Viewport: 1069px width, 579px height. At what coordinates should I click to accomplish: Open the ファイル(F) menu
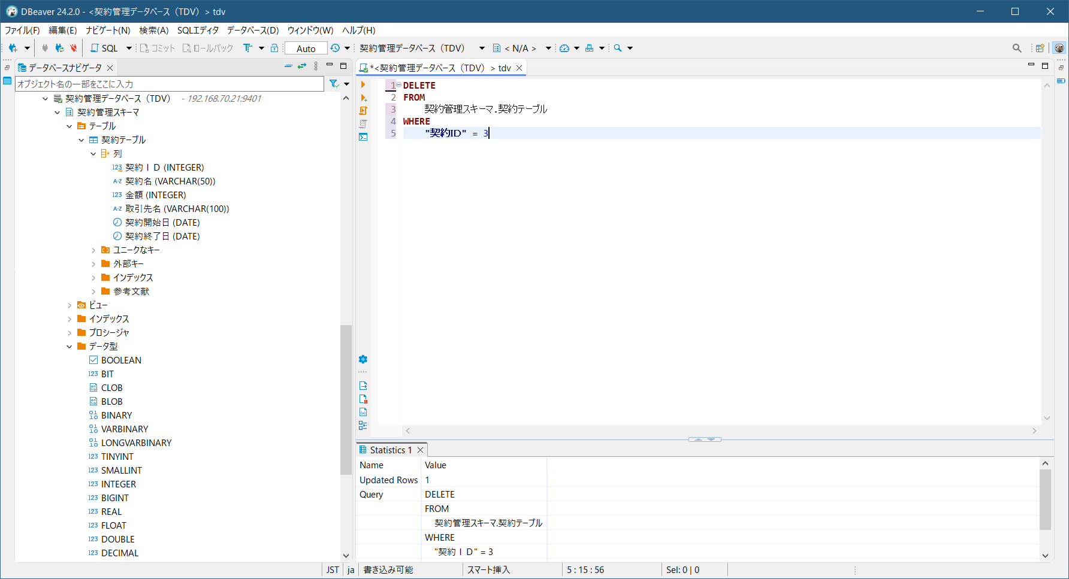tap(22, 30)
